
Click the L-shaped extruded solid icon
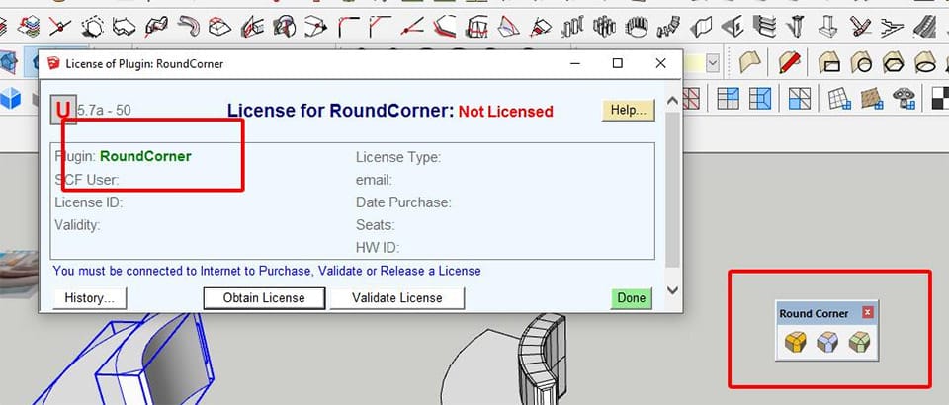tap(125, 27)
